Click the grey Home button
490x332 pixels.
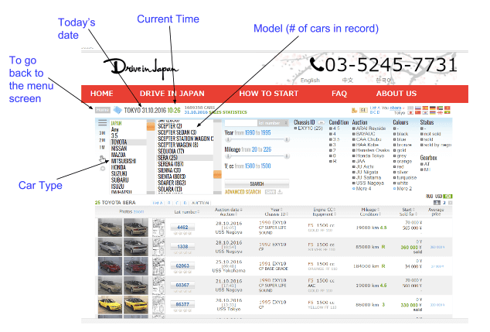click(x=103, y=110)
